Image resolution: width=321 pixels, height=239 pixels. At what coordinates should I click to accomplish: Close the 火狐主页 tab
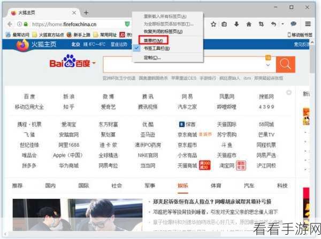click(74, 13)
